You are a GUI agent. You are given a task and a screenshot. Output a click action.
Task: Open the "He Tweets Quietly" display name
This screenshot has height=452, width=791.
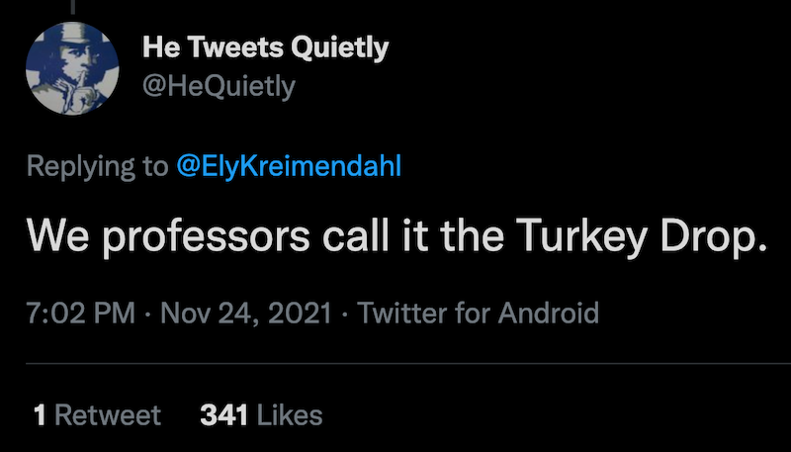pos(265,46)
